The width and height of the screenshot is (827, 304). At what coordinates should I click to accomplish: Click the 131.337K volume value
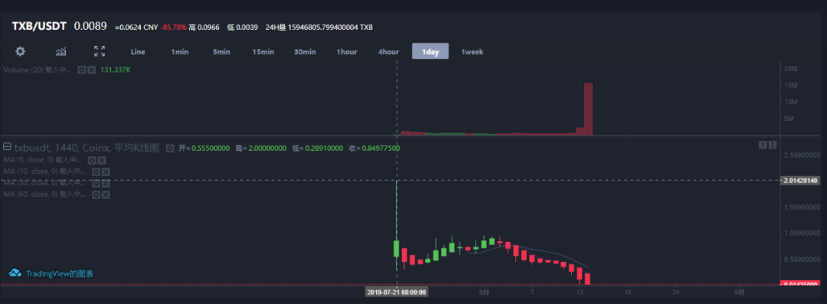pyautogui.click(x=115, y=70)
